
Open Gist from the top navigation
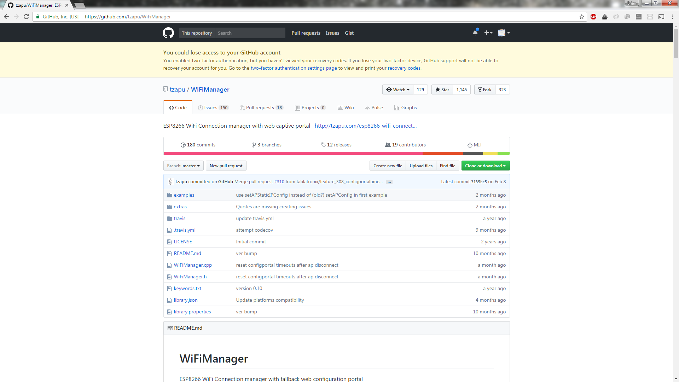click(x=349, y=33)
